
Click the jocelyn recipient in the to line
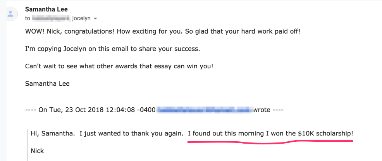[x=81, y=19]
